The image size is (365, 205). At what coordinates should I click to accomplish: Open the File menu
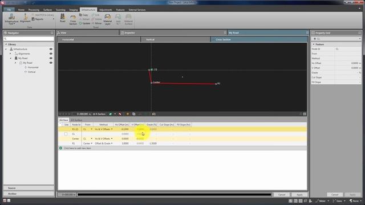[9, 10]
